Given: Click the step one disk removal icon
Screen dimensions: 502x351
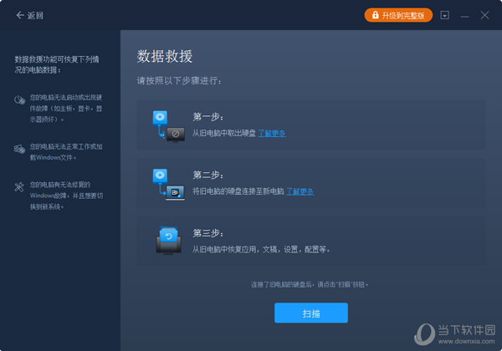Looking at the screenshot, I should pyautogui.click(x=168, y=125).
